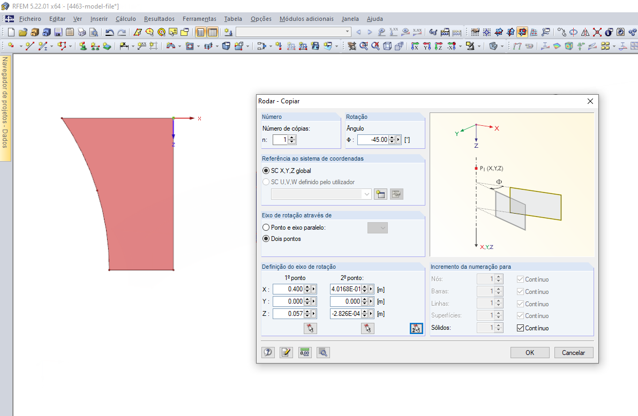Click the 1st point X input field
The height and width of the screenshot is (416, 638).
(x=289, y=289)
